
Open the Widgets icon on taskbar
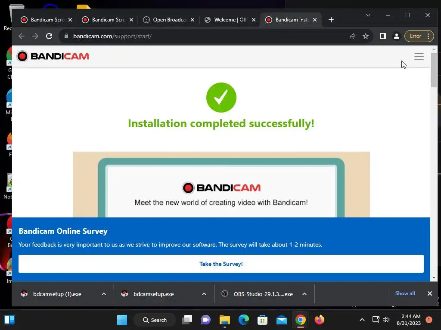click(x=9, y=320)
